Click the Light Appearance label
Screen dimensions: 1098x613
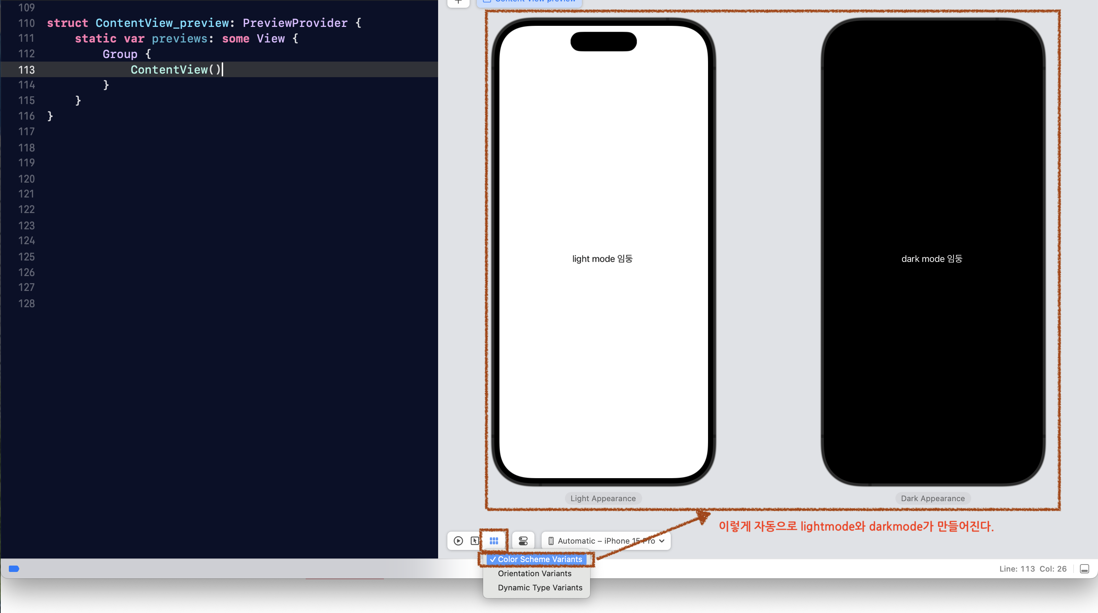click(x=603, y=498)
